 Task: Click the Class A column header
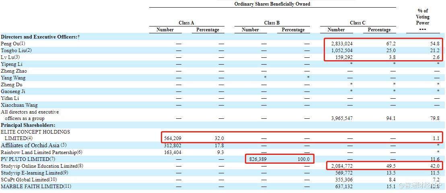click(186, 23)
